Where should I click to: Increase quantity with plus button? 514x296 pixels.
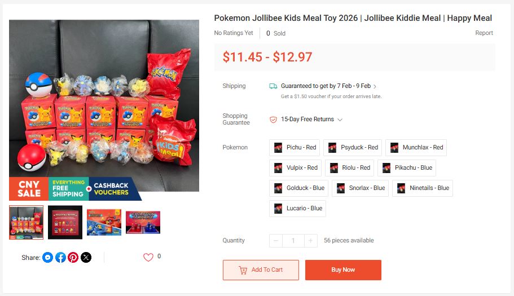pyautogui.click(x=310, y=241)
